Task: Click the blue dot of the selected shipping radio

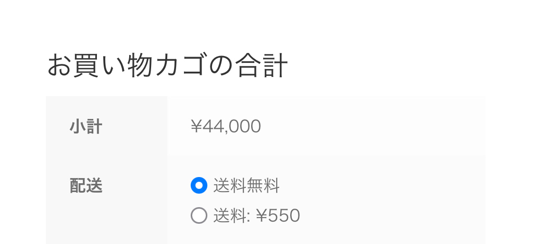Action: (x=199, y=185)
